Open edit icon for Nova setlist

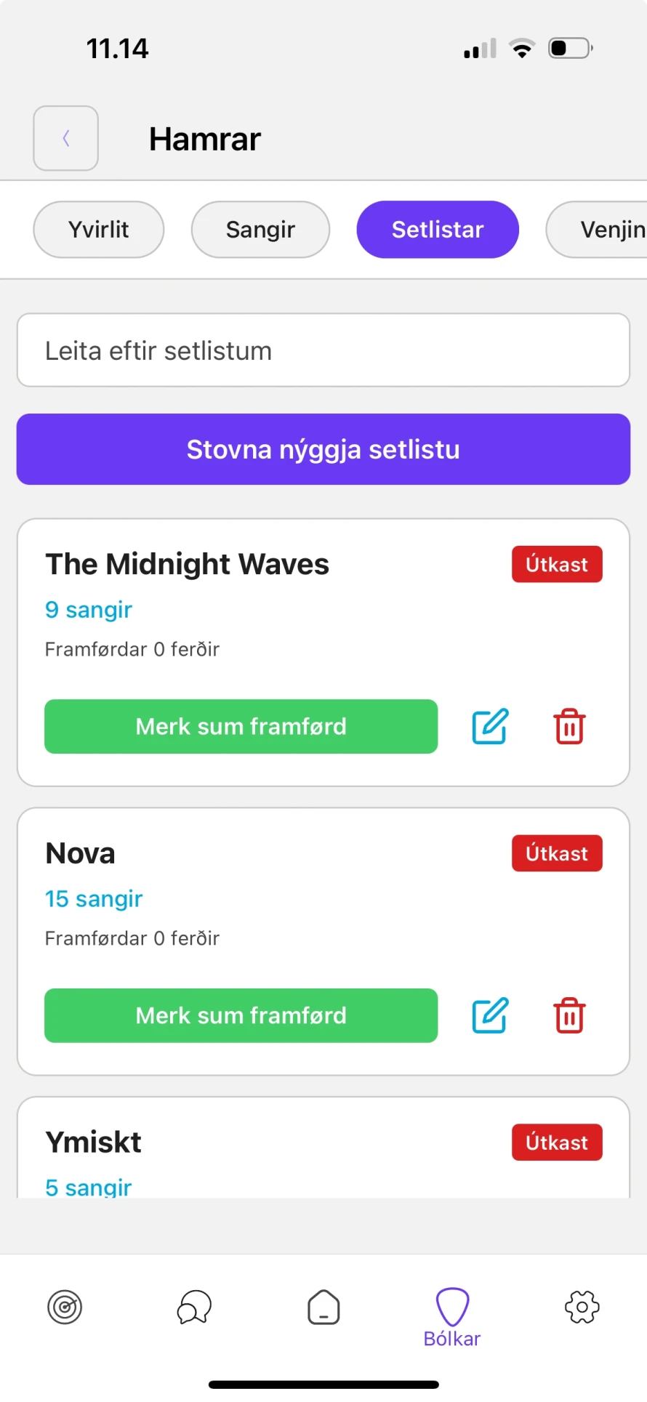[490, 1015]
